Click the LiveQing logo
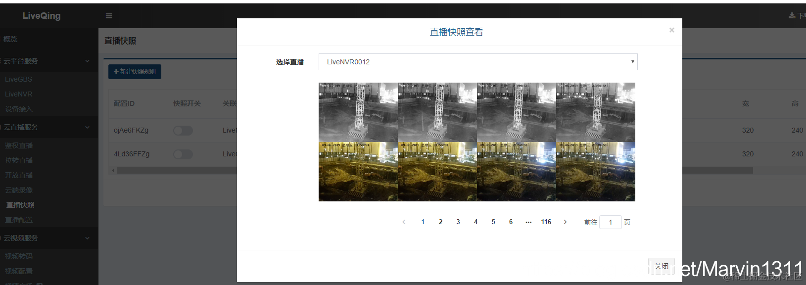806x285 pixels. [x=42, y=16]
